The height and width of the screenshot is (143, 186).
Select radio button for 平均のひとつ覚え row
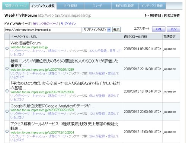pos(7,91)
